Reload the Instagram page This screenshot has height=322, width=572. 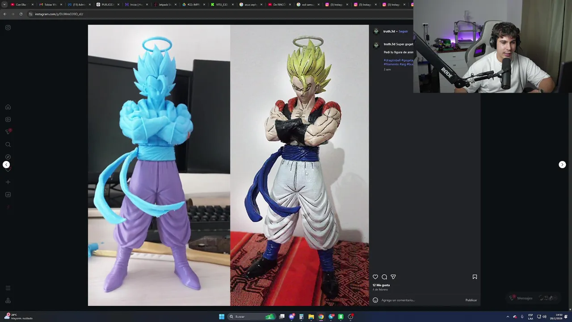tap(21, 14)
